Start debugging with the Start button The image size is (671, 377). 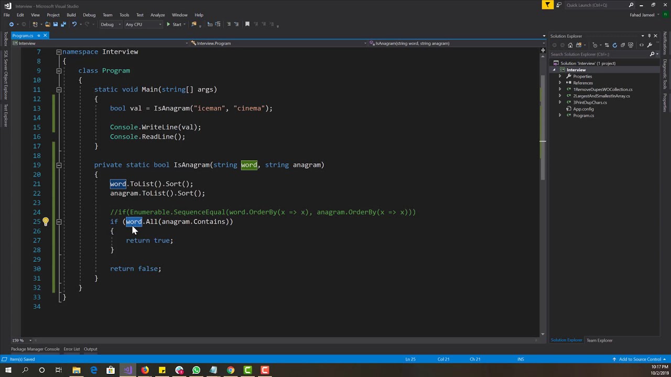click(x=174, y=24)
